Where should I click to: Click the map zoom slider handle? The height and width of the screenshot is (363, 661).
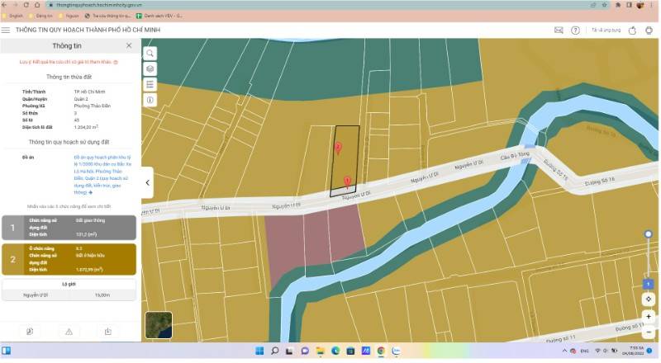(649, 235)
